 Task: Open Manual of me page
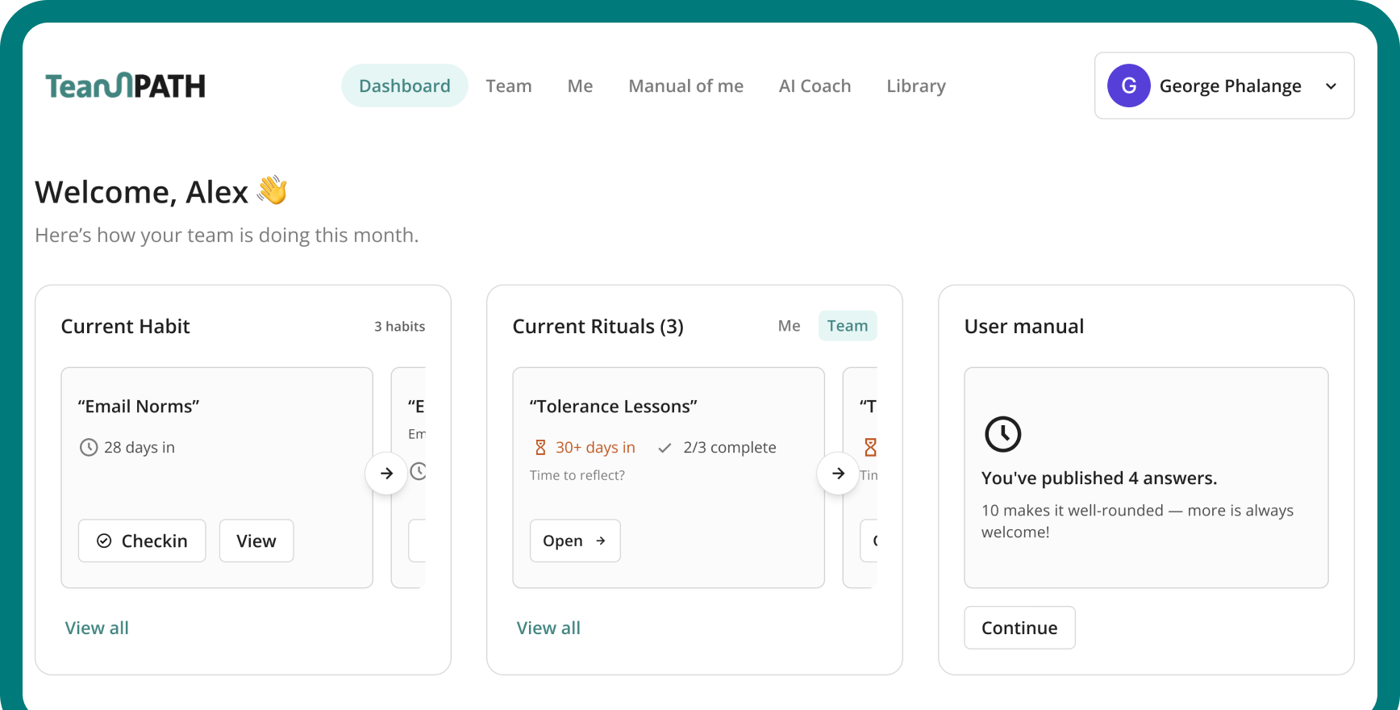[x=685, y=86]
